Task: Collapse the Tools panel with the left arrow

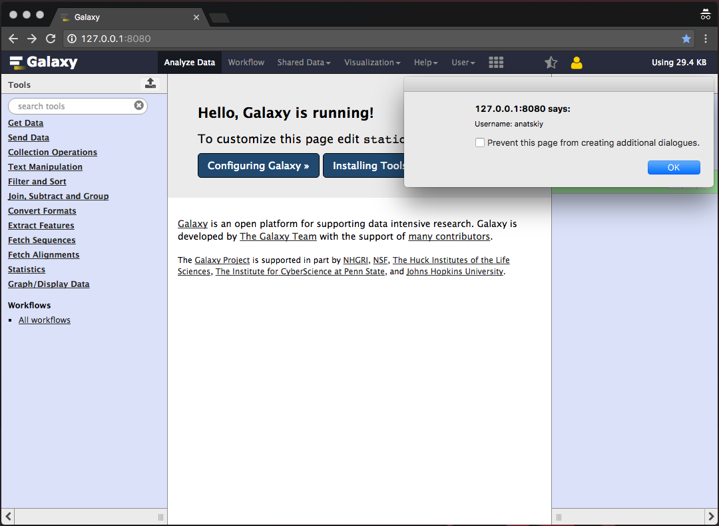Action: click(8, 516)
